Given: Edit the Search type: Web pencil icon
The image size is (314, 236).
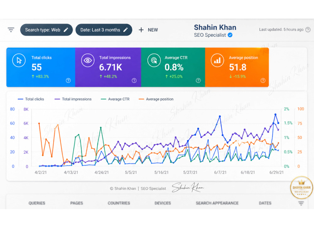Looking at the screenshot, I should 66,30.
